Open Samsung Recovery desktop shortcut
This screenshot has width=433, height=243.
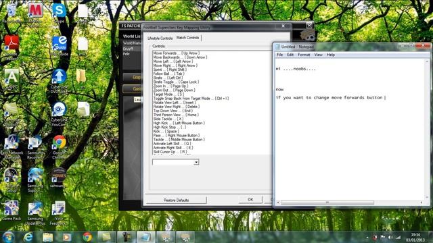pyautogui.click(x=35, y=146)
